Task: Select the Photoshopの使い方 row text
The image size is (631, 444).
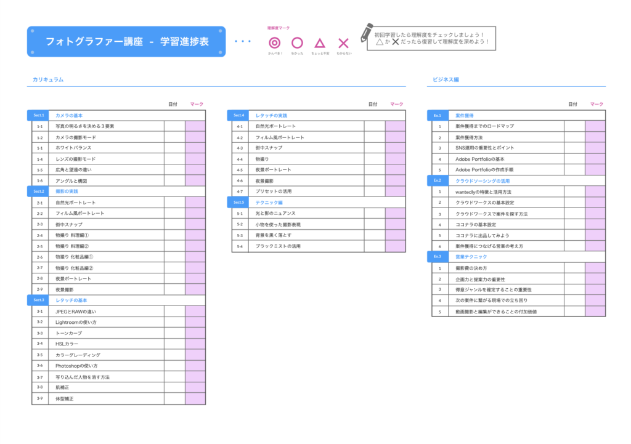Action: [x=76, y=366]
